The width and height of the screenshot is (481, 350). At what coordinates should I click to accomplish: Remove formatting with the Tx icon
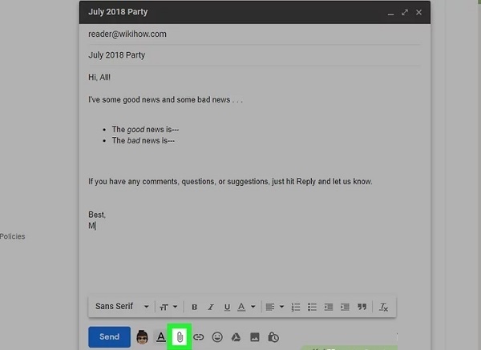383,307
